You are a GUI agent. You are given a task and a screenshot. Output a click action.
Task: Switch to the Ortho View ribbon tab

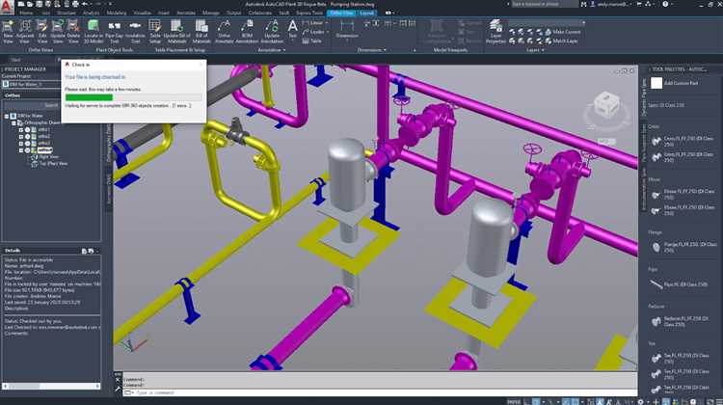tap(339, 13)
